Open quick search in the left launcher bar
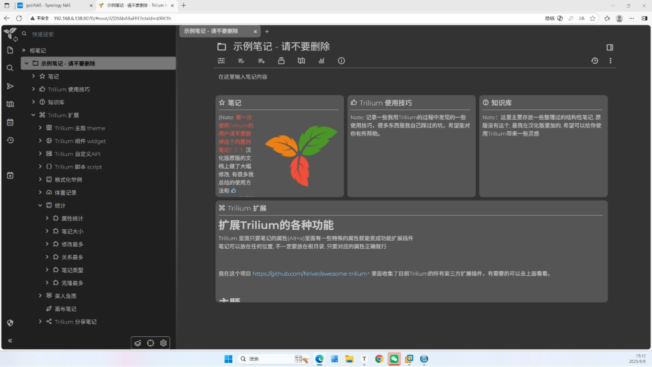 tap(10, 68)
